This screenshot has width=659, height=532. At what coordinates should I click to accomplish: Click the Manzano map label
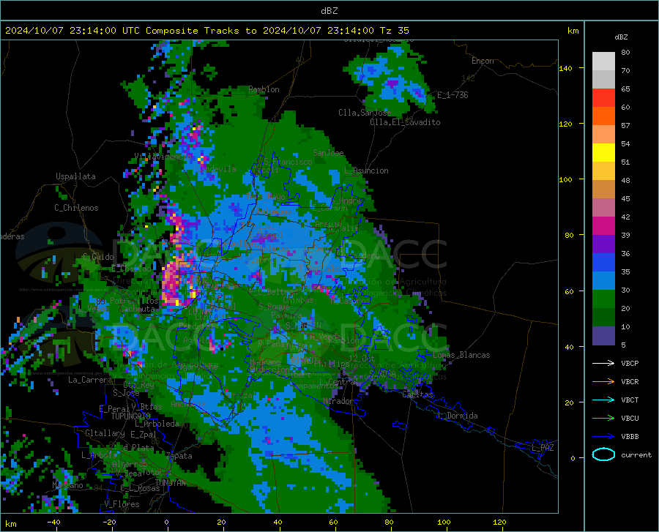(67, 485)
